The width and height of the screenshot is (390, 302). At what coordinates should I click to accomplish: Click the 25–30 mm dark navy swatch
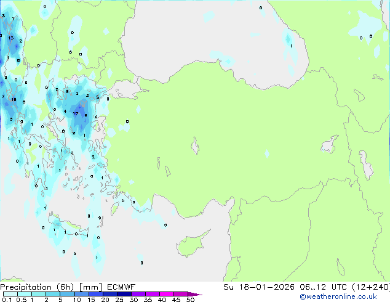[x=124, y=294]
